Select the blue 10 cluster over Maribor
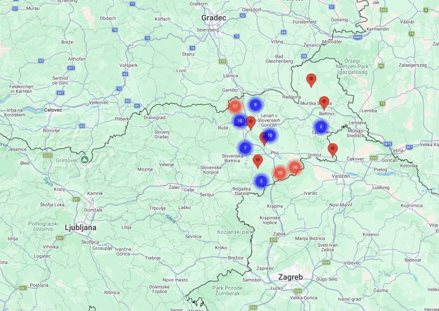Image resolution: width=439 pixels, height=311 pixels. pos(240,121)
